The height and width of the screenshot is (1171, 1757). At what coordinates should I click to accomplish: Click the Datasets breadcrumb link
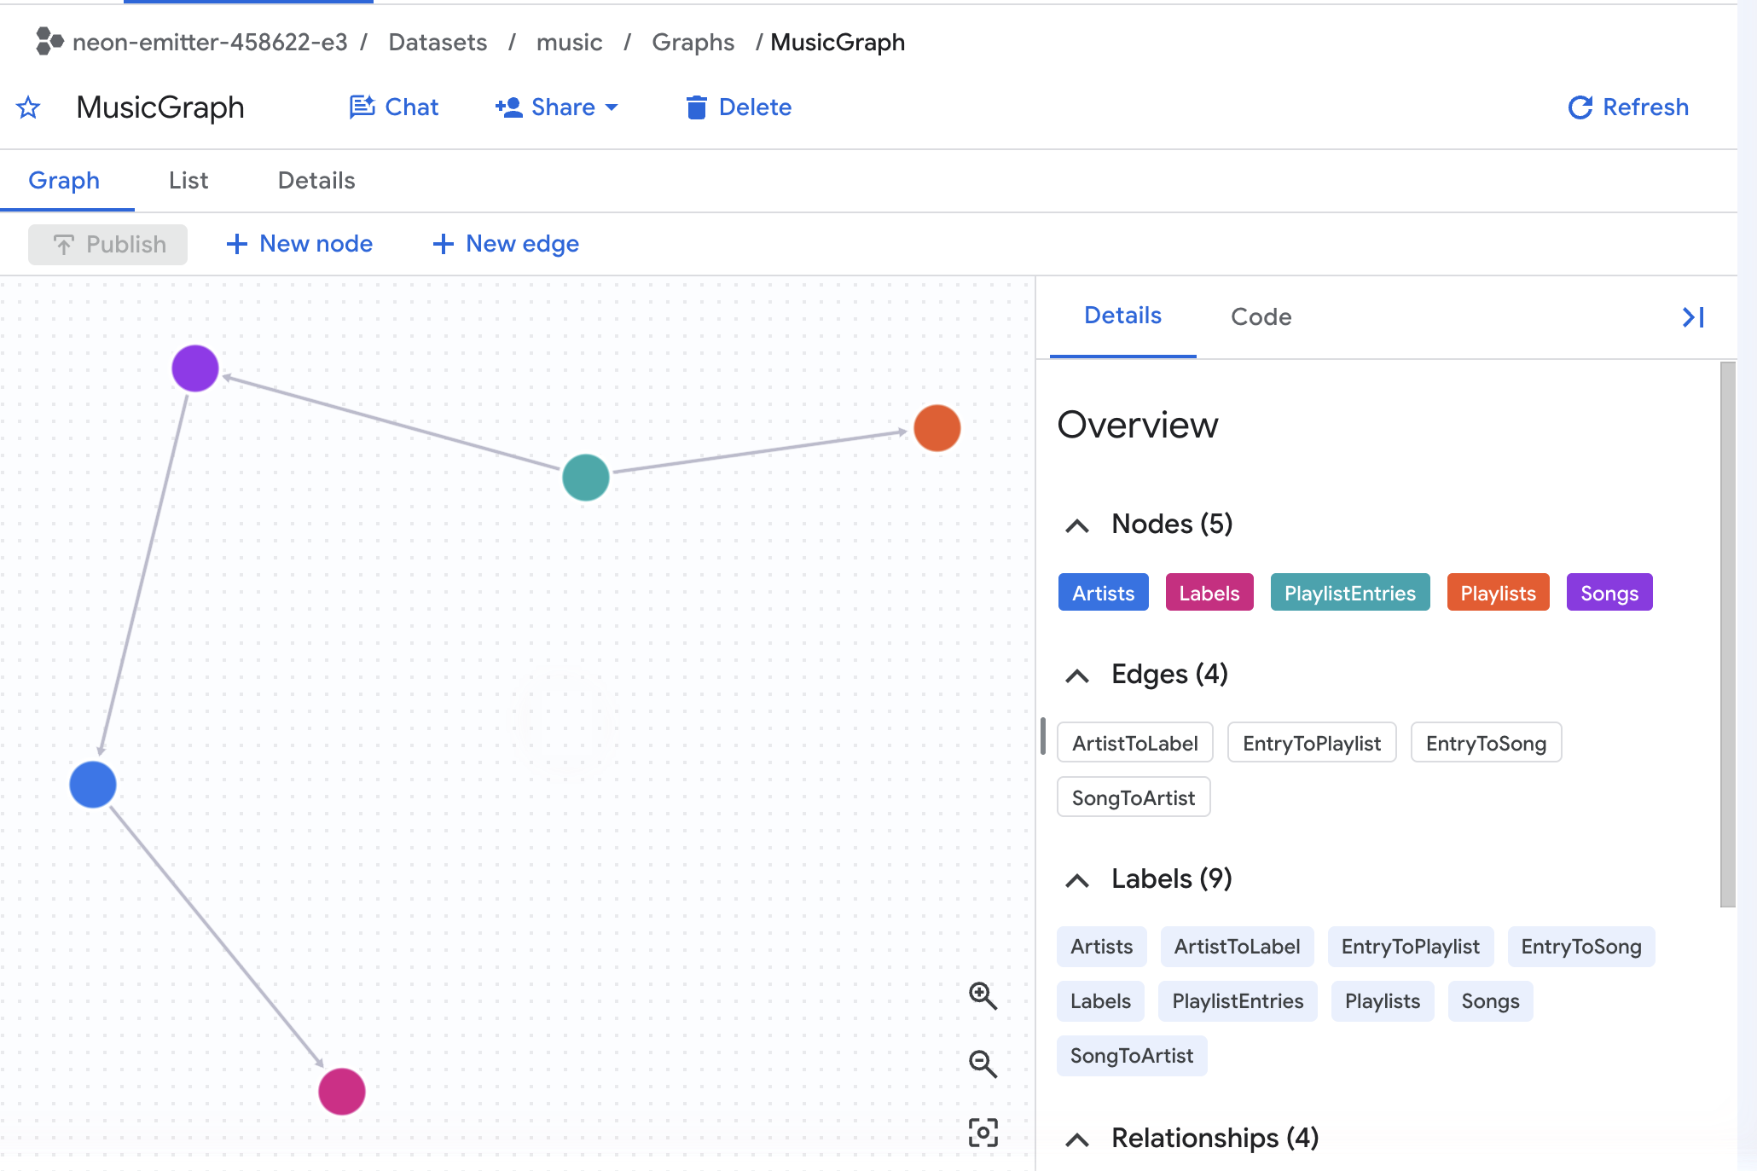438,42
